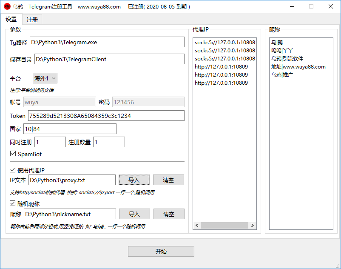
Task: Select nickname entry 呜呜|丫丫
Action: (282, 51)
